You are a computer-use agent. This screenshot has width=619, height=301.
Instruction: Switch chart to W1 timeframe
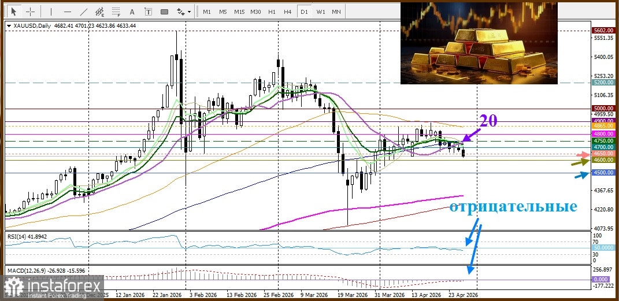(321, 12)
